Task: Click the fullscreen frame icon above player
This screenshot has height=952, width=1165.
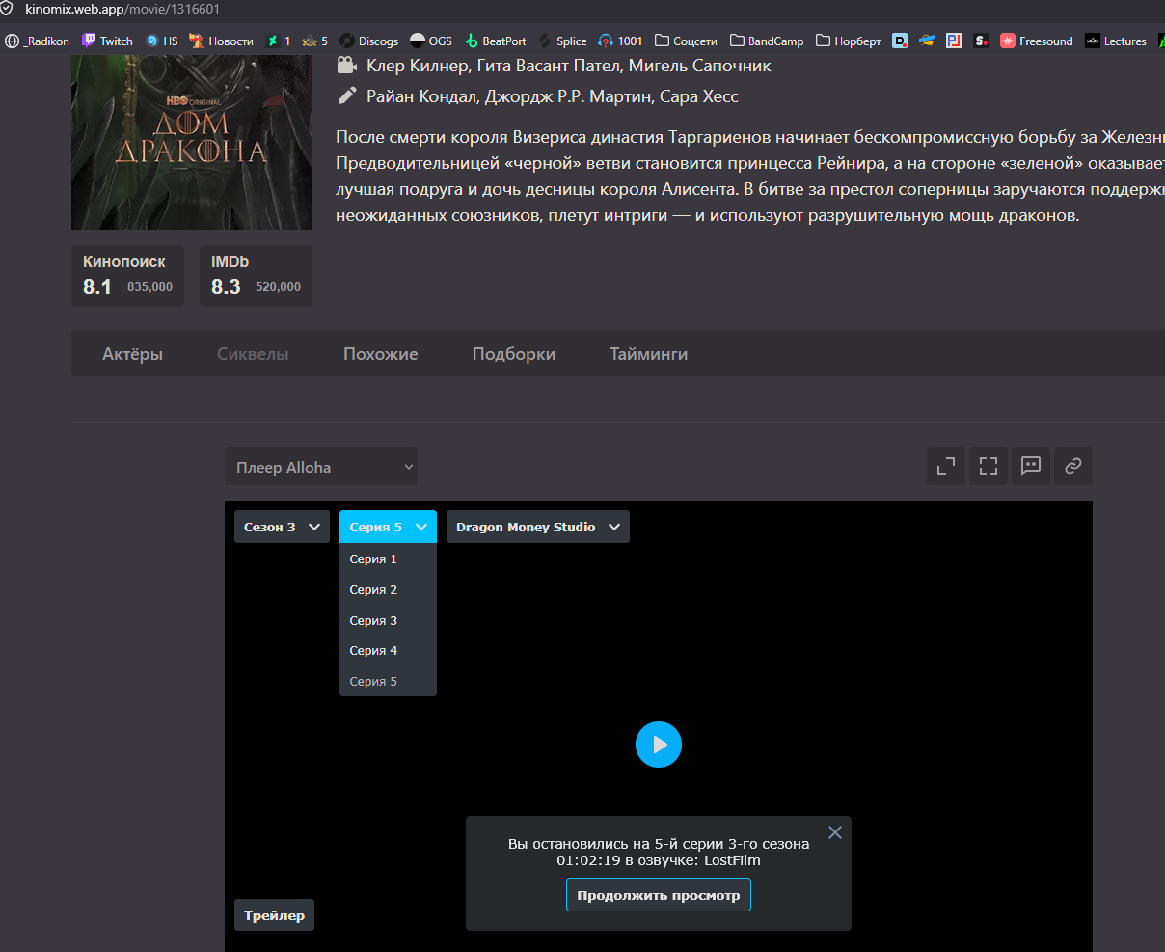Action: [x=988, y=466]
